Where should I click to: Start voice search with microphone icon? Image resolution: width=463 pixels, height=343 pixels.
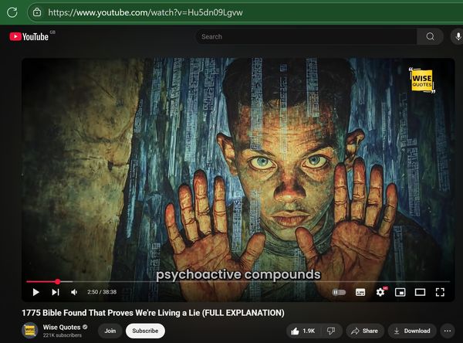(x=458, y=36)
